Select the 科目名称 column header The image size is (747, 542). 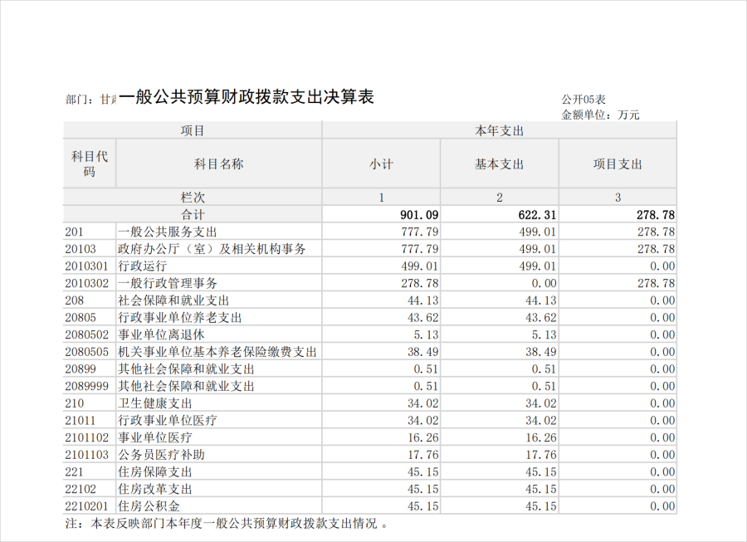[x=218, y=164]
